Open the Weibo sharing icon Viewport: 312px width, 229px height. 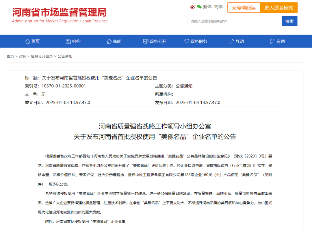[193, 7]
